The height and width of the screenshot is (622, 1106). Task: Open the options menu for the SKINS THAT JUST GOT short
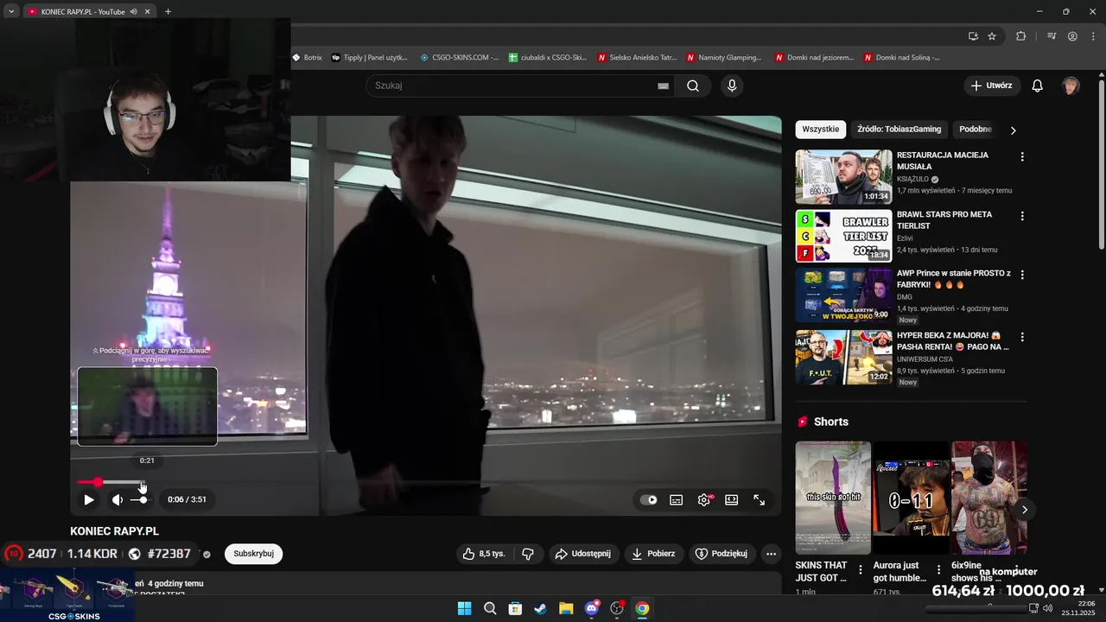(x=861, y=570)
